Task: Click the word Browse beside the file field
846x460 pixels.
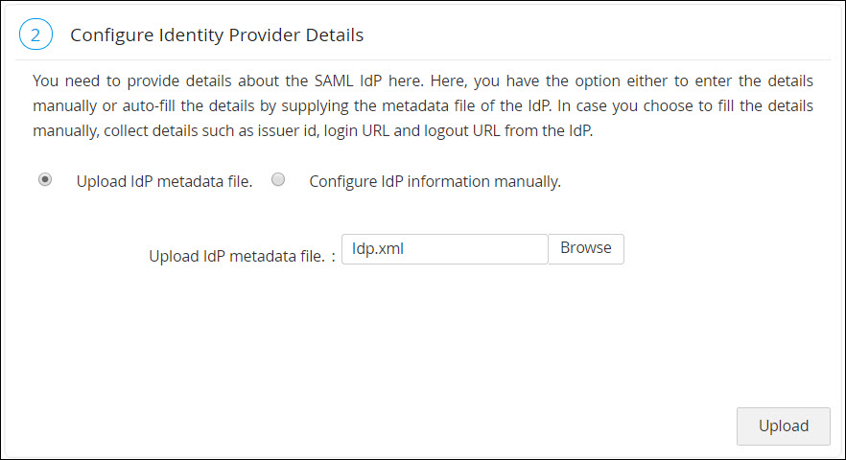Action: [x=585, y=247]
